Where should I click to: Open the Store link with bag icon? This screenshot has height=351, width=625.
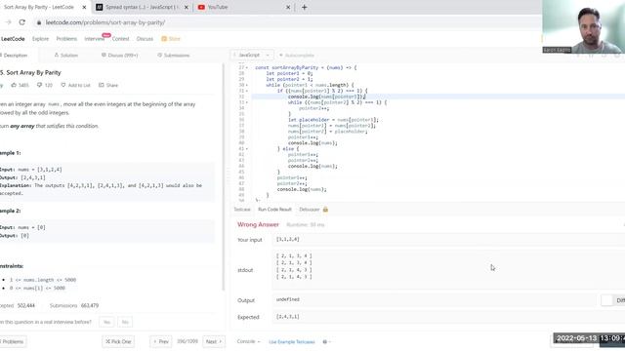[171, 39]
